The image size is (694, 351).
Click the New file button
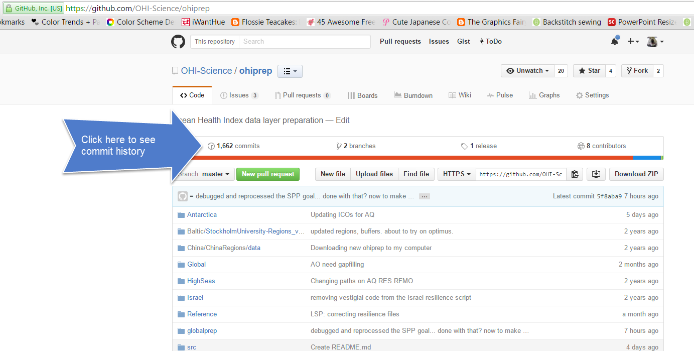(333, 174)
